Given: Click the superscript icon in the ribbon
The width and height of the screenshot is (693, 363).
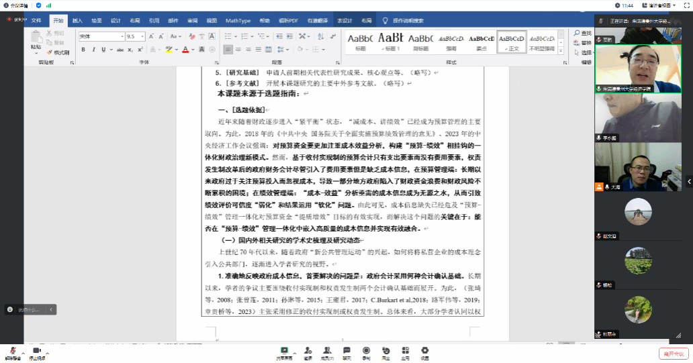Looking at the screenshot, I should (139, 50).
